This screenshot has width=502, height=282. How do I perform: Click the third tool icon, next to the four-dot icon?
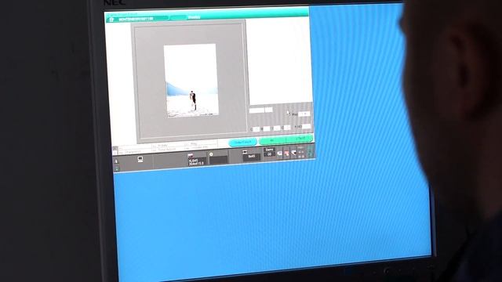tap(294, 153)
